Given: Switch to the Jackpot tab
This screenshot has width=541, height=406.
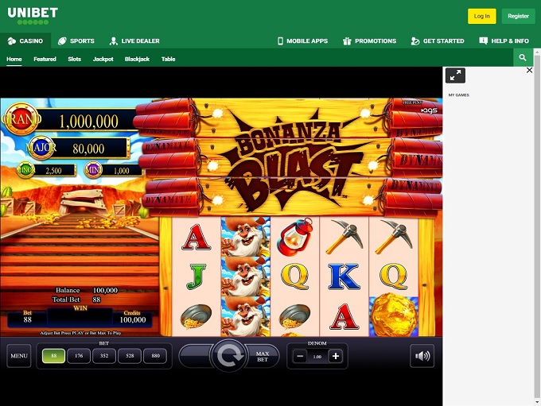Looking at the screenshot, I should pyautogui.click(x=103, y=59).
